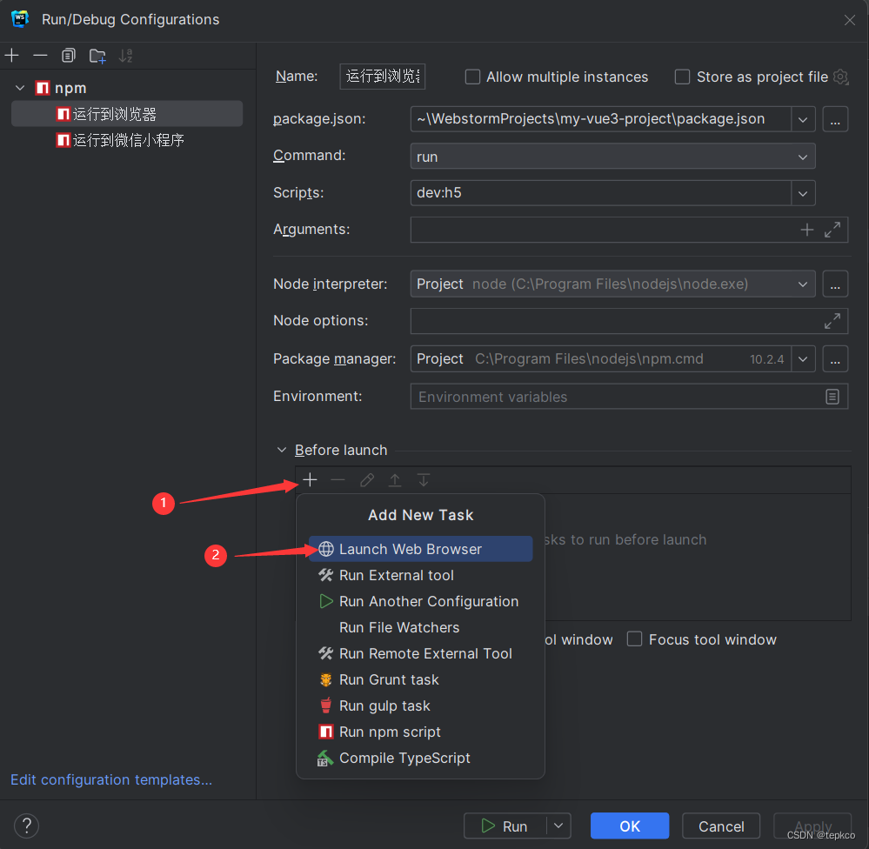Remove Before launch task minus icon
Image resolution: width=869 pixels, height=849 pixels.
338,480
